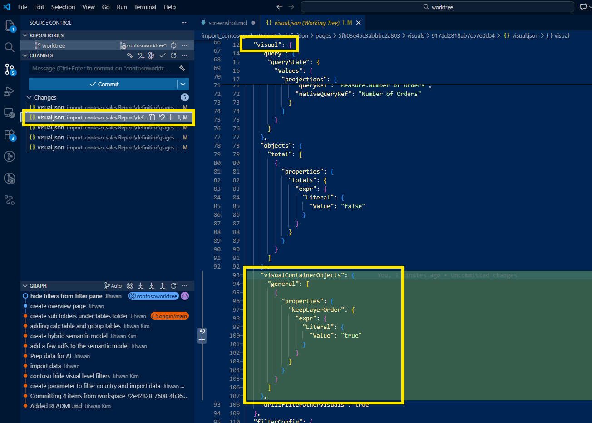Click worktree search box in title bar

click(x=438, y=7)
